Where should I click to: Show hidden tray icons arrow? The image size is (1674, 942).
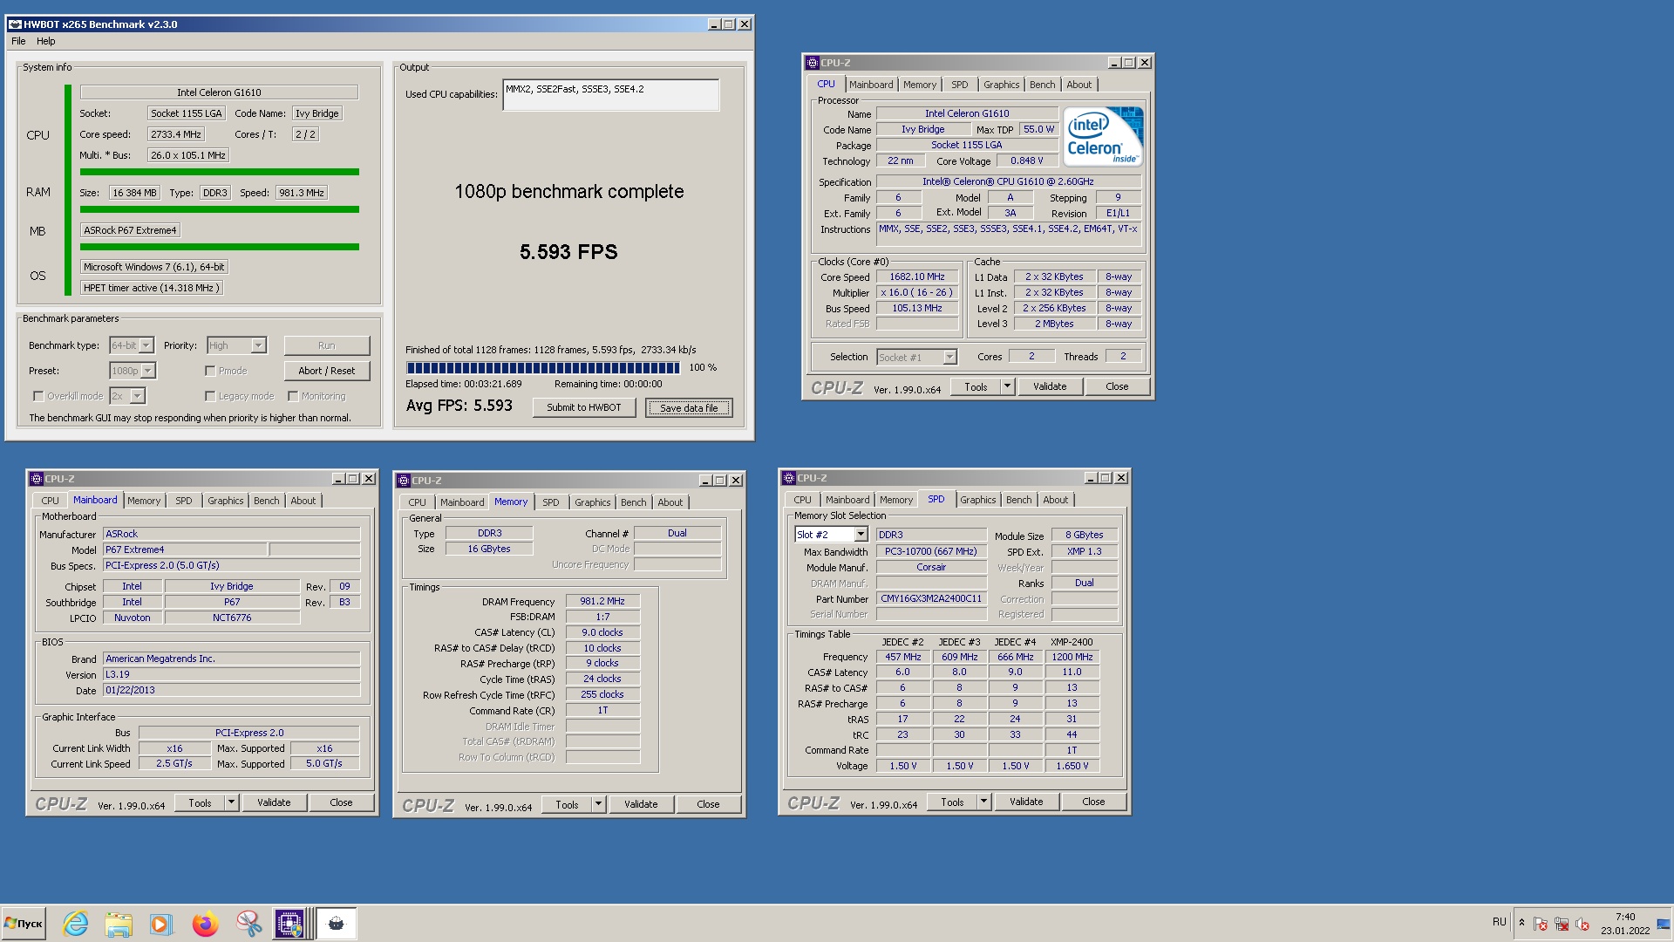[x=1521, y=923]
